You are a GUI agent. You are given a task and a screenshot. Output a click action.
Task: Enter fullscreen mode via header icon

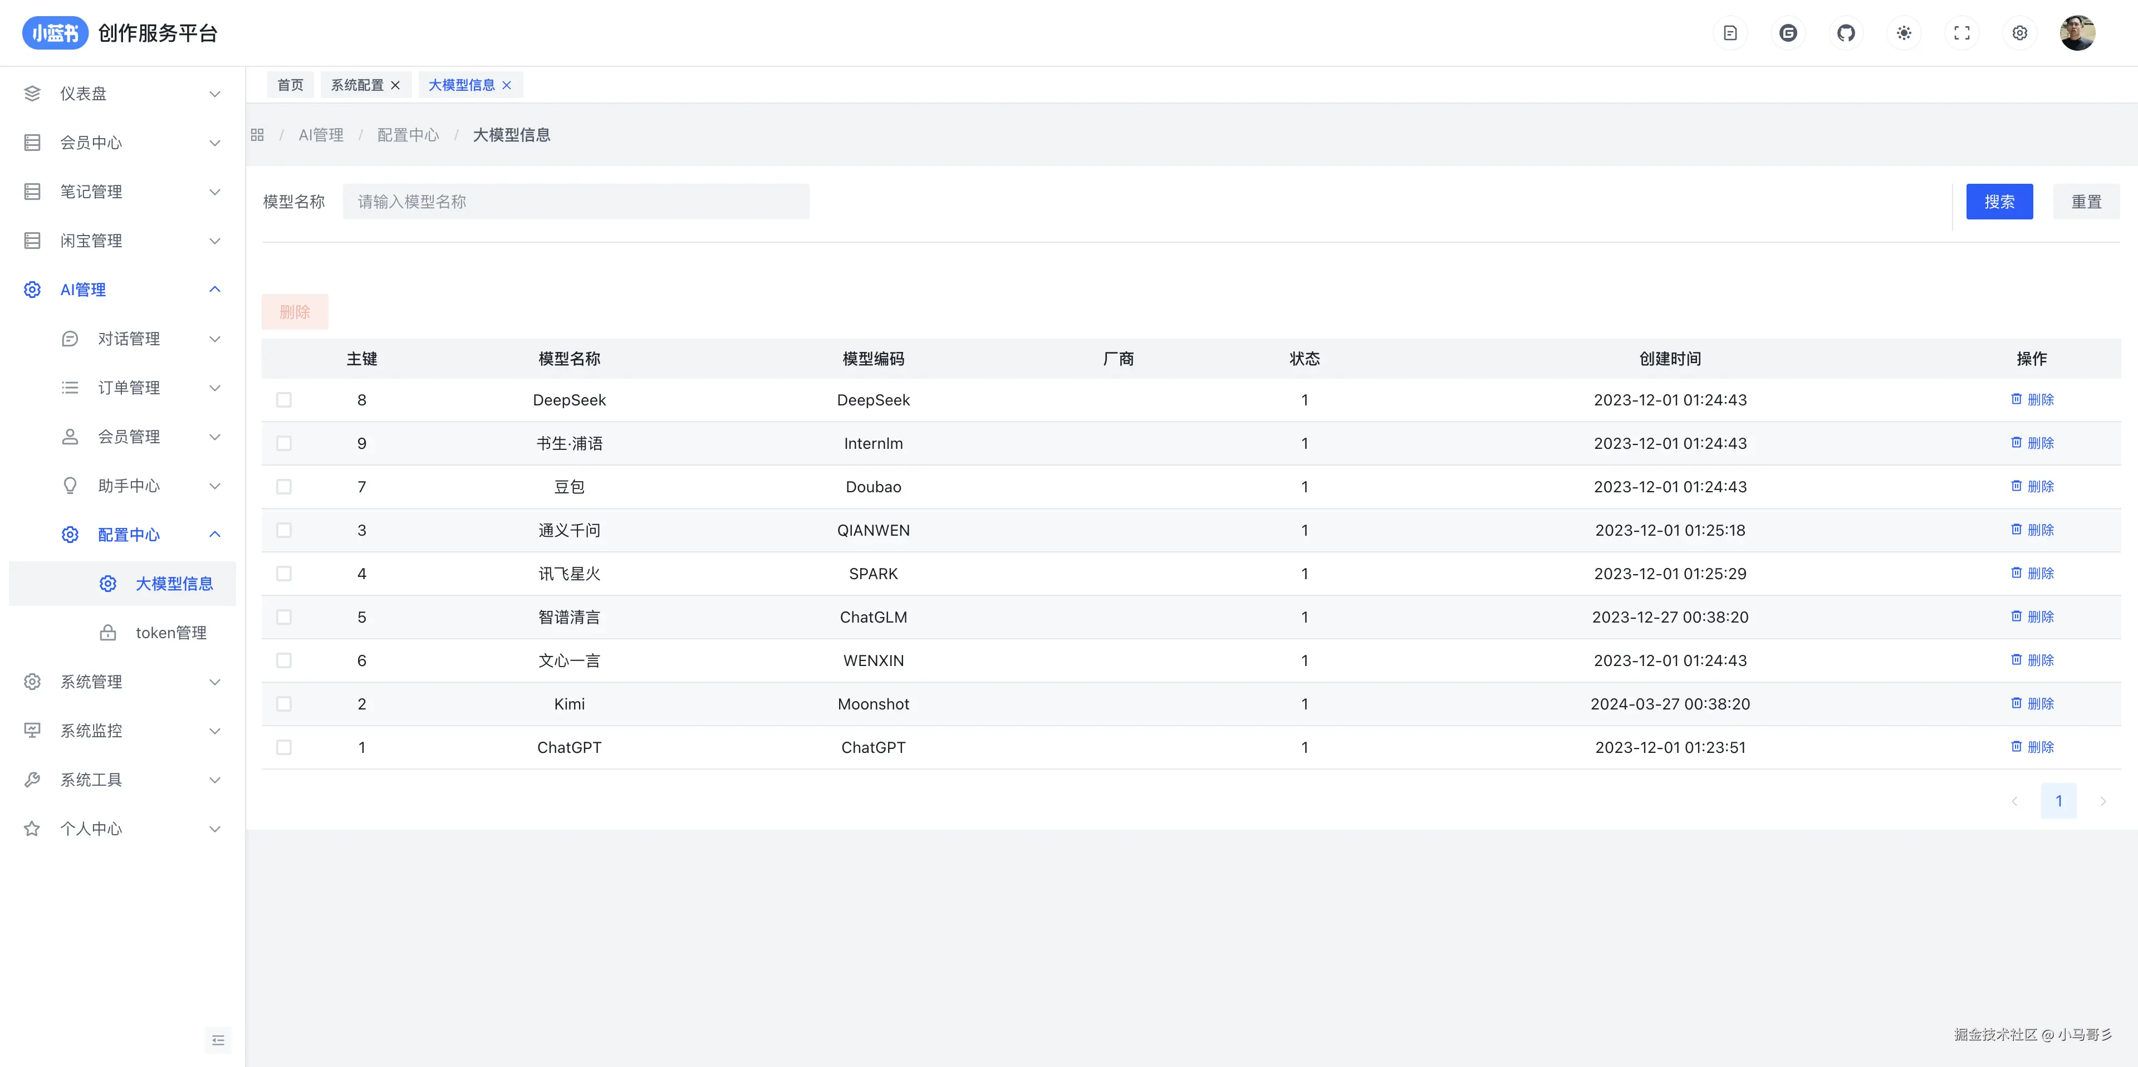[1961, 33]
